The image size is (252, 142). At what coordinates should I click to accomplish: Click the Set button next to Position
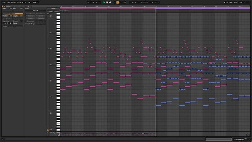11,16
